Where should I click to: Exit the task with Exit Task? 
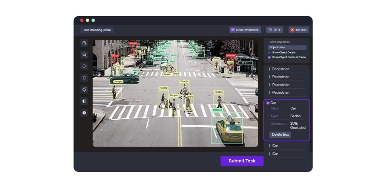tap(299, 30)
